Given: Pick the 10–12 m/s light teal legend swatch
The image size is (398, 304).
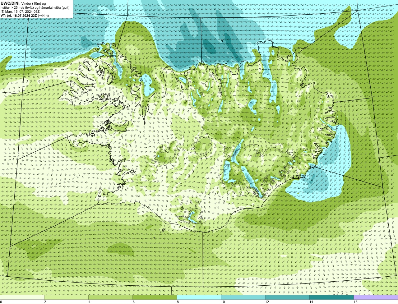Looking at the screenshot, I should pos(243,297).
